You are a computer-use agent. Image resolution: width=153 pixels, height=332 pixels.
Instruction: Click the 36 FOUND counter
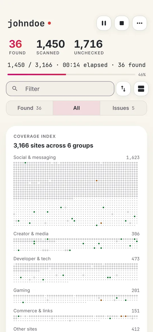17,47
